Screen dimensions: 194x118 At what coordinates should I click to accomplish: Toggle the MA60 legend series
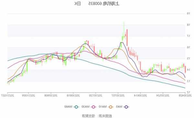[71, 107]
